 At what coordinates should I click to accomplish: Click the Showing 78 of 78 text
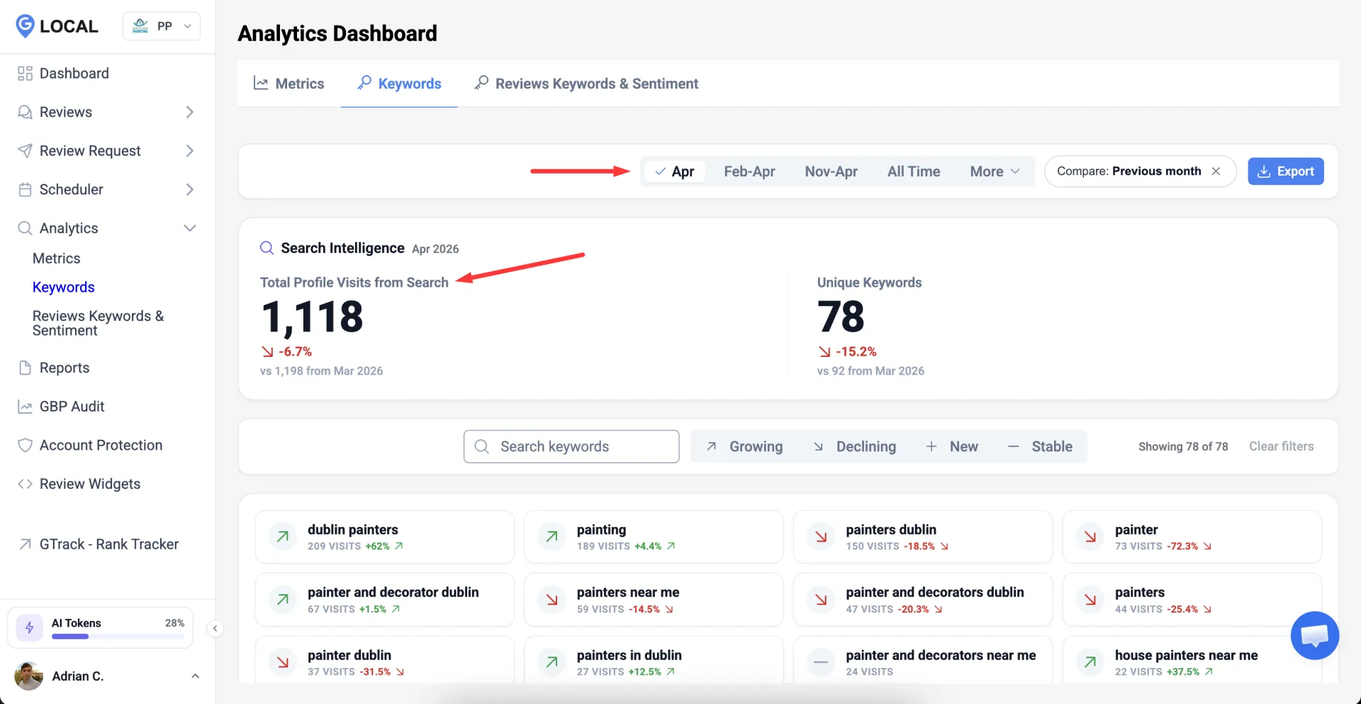click(x=1183, y=446)
